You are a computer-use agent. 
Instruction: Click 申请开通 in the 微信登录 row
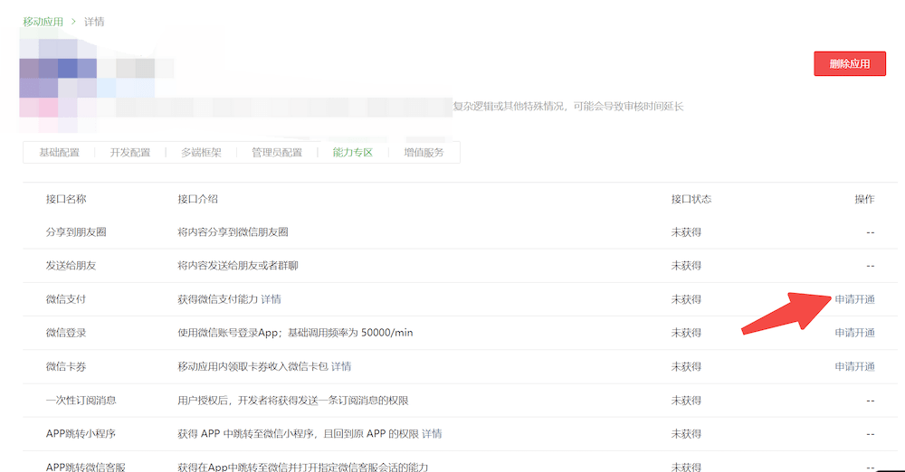[854, 333]
